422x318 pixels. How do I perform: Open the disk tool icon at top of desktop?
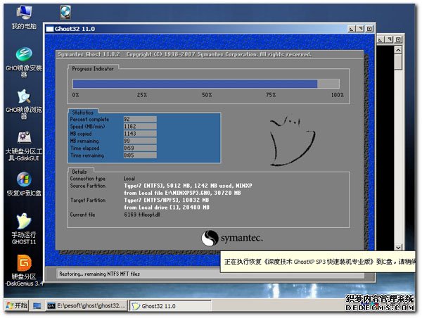(x=65, y=12)
